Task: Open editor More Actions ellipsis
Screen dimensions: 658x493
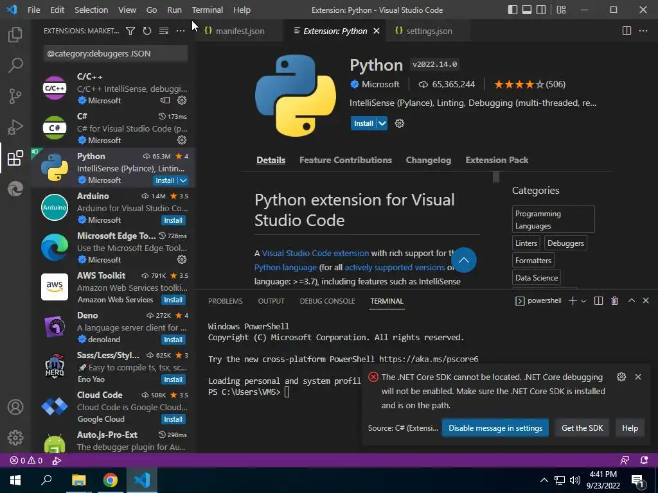Action: pyautogui.click(x=643, y=31)
